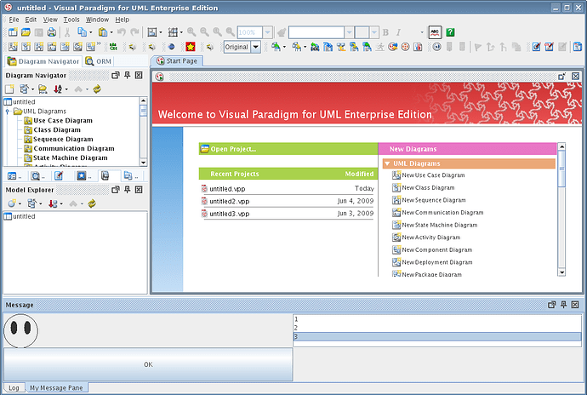The image size is (587, 395).
Task: Click the bookmark star panel tab icon
Action: (x=81, y=175)
